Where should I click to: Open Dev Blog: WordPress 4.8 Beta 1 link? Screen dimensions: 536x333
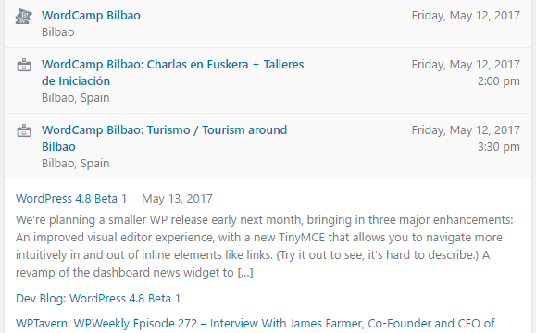[x=98, y=299]
